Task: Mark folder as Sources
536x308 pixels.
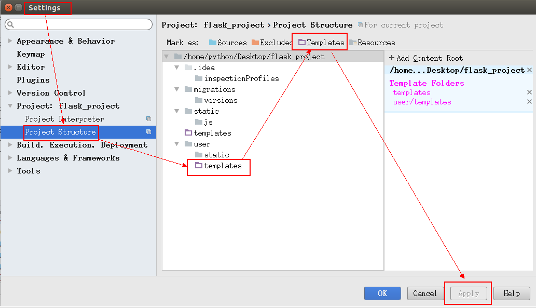Action: tap(228, 43)
